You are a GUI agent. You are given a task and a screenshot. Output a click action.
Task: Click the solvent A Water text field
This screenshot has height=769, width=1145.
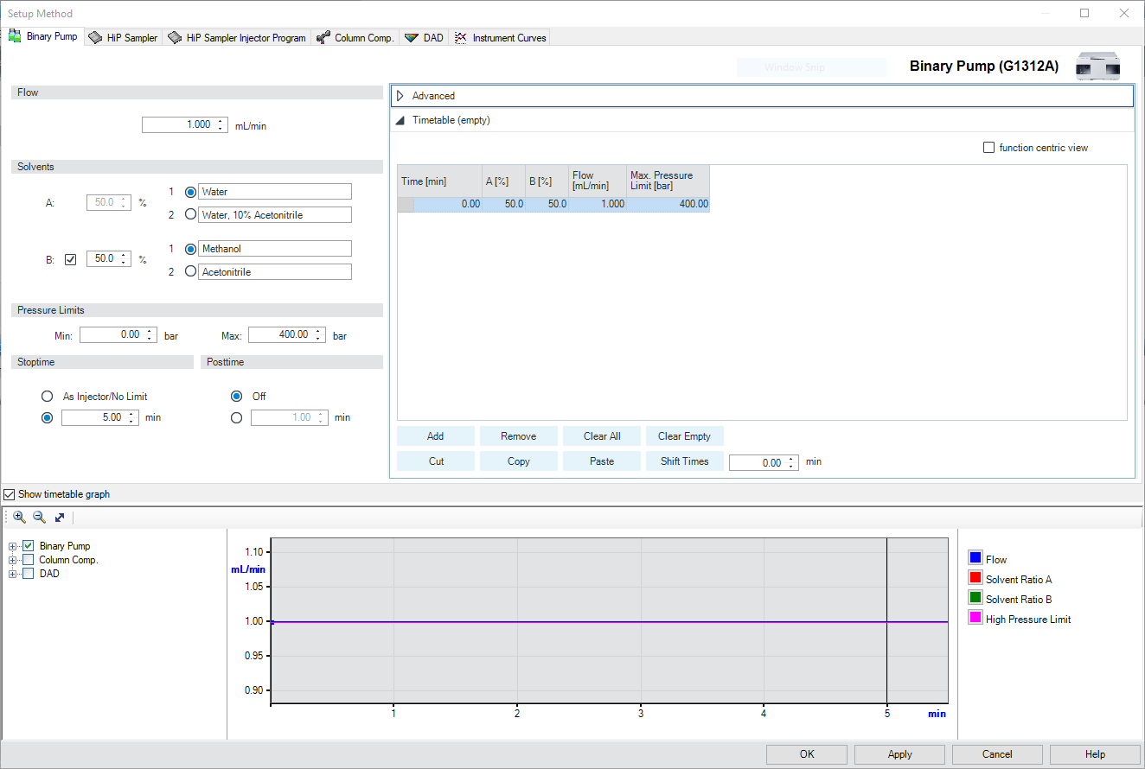pyautogui.click(x=275, y=192)
